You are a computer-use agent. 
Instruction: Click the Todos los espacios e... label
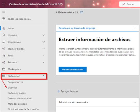19,19
